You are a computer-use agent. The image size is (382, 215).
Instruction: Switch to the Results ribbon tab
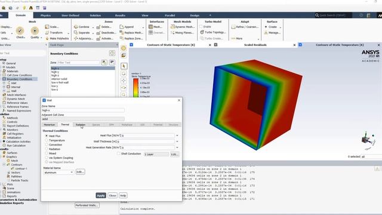120,16
